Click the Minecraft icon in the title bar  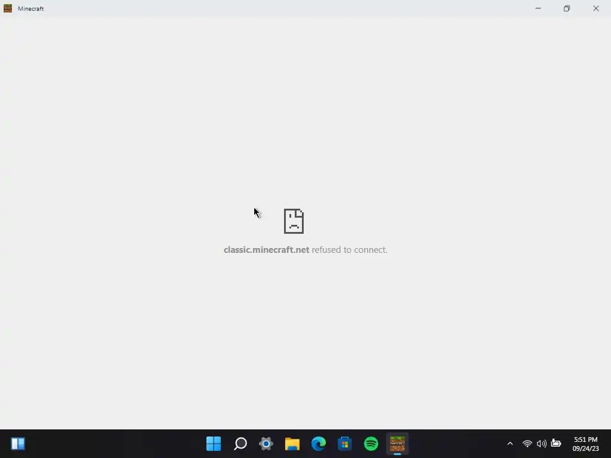(x=7, y=8)
